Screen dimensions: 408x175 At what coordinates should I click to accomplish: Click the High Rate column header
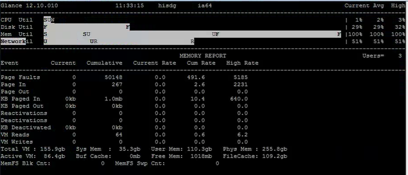coord(242,63)
